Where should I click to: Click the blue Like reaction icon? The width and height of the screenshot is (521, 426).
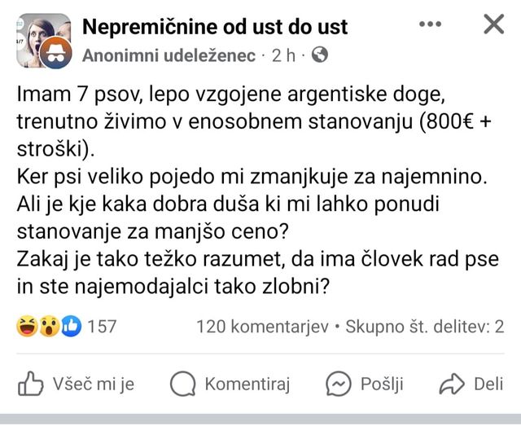click(x=71, y=326)
